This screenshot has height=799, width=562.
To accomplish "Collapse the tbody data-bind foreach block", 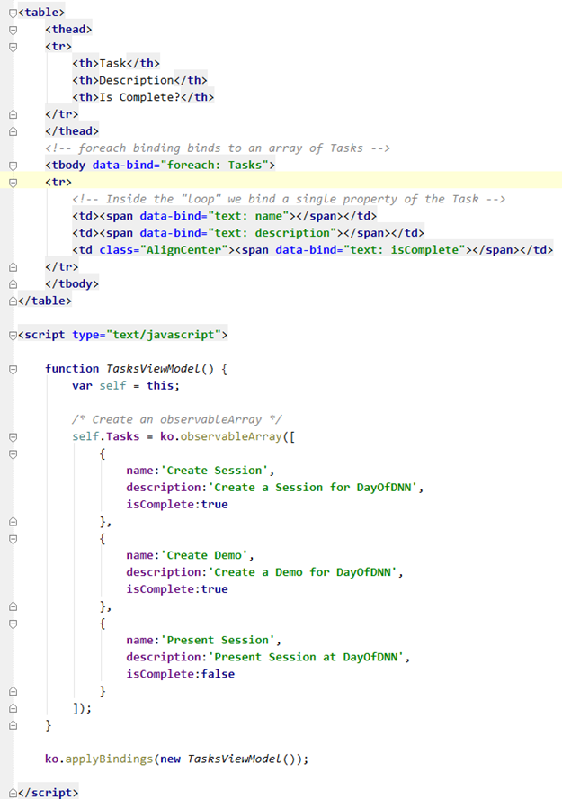I will pos(13,165).
